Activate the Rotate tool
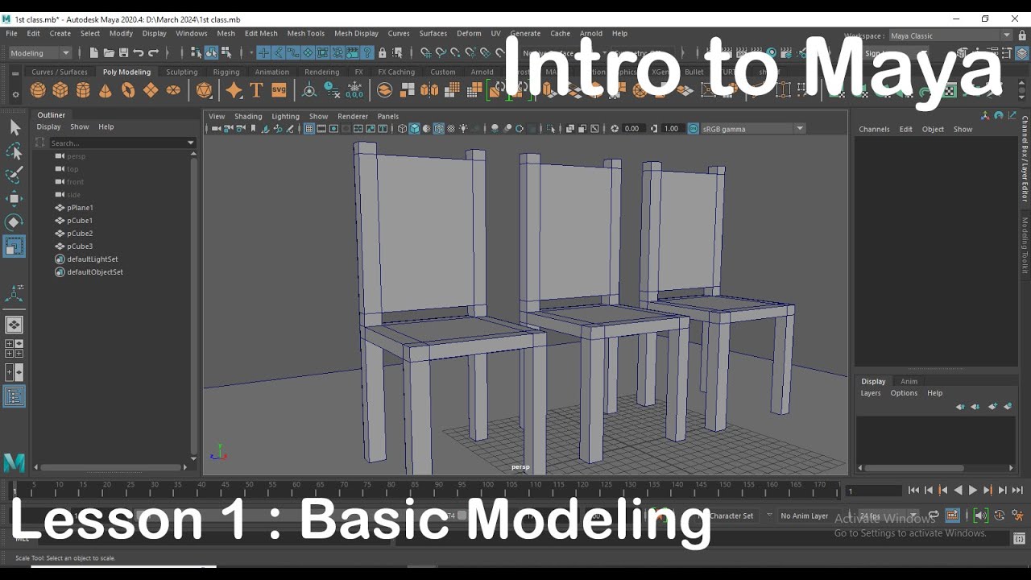This screenshot has width=1031, height=580. 14,222
